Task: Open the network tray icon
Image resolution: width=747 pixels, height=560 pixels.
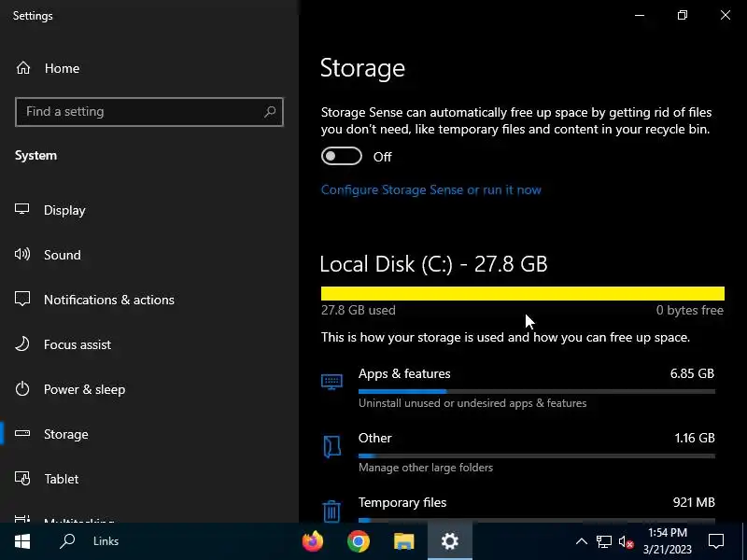Action: click(603, 542)
